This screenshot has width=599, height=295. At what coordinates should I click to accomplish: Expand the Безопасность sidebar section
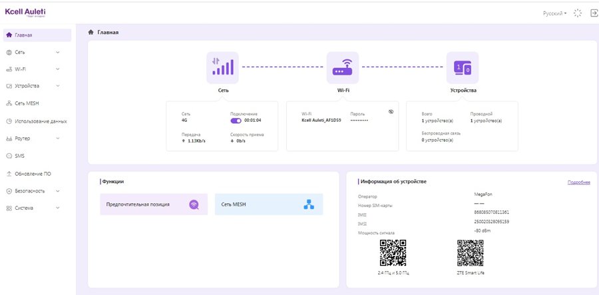tap(37, 190)
